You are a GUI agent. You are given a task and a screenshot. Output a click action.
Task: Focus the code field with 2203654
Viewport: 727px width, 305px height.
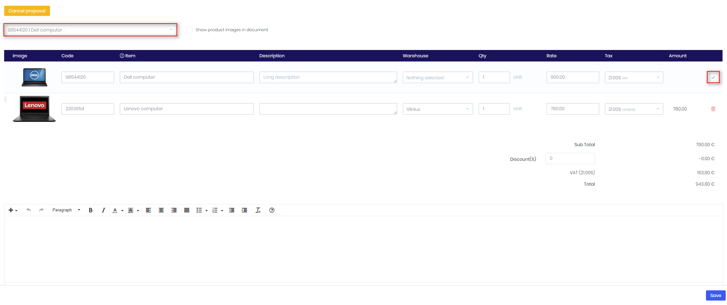tap(88, 109)
